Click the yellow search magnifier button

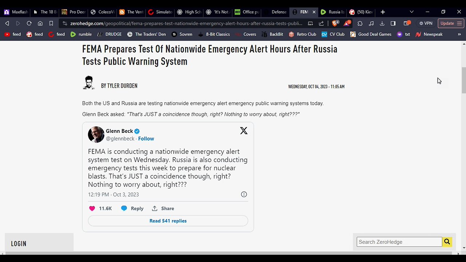(x=447, y=242)
